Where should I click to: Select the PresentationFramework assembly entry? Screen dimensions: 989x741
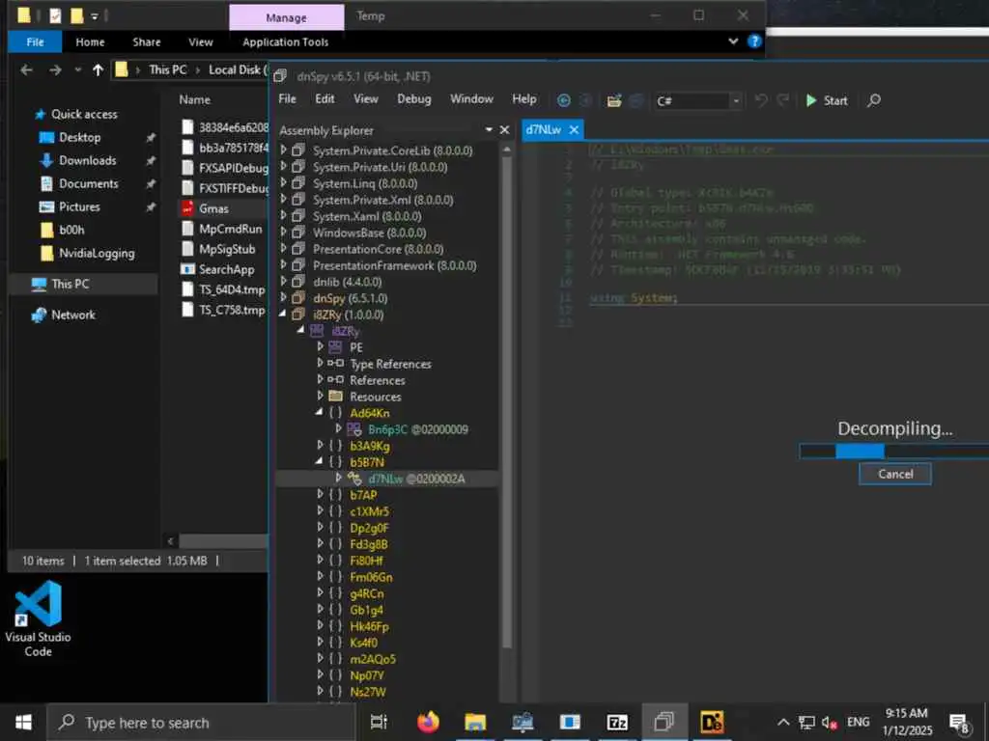point(395,265)
